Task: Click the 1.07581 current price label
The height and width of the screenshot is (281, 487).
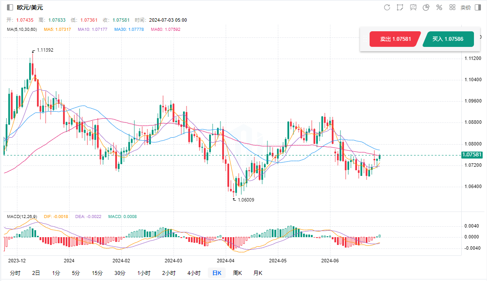Action: tap(472, 155)
